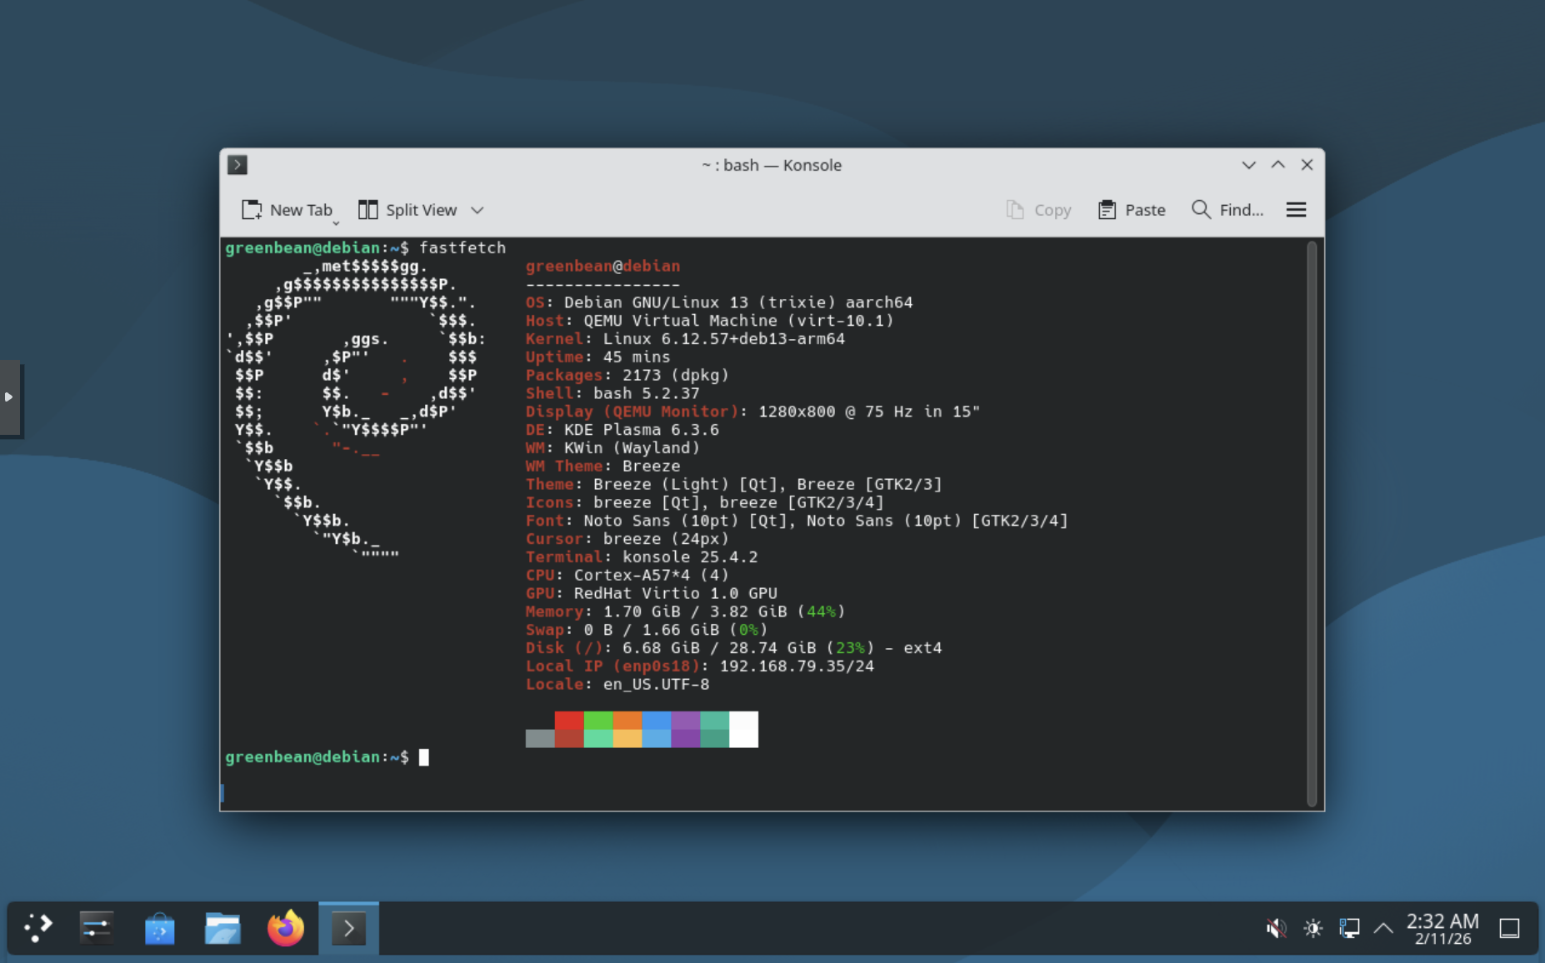Select the Konsole taskbar entry
The height and width of the screenshot is (963, 1545).
click(x=349, y=927)
